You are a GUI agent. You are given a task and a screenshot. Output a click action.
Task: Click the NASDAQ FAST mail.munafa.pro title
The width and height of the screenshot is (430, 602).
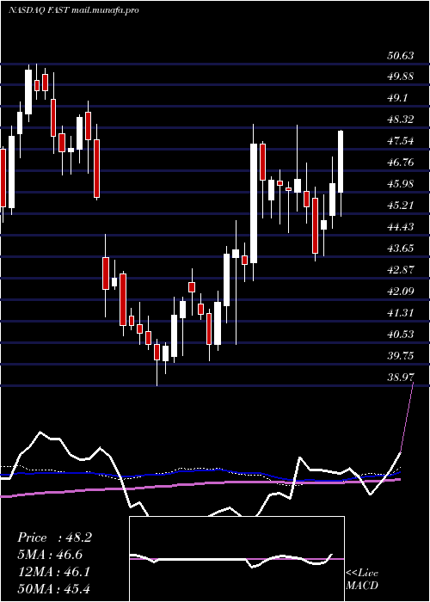73,10
